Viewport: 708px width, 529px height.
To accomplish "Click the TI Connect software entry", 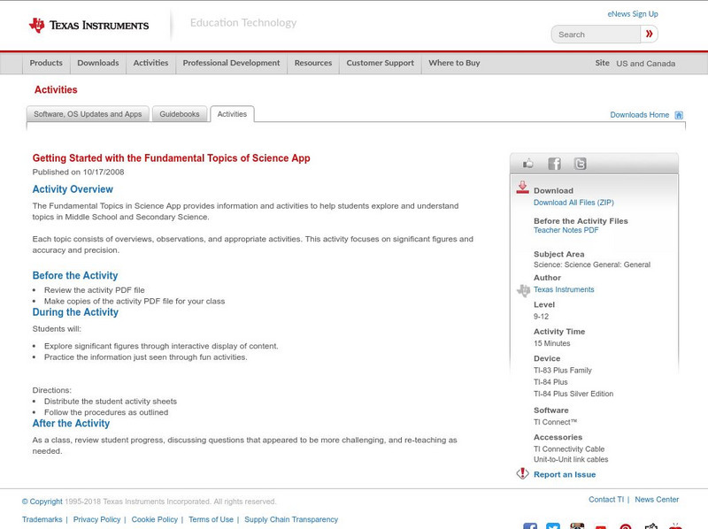I will point(556,423).
